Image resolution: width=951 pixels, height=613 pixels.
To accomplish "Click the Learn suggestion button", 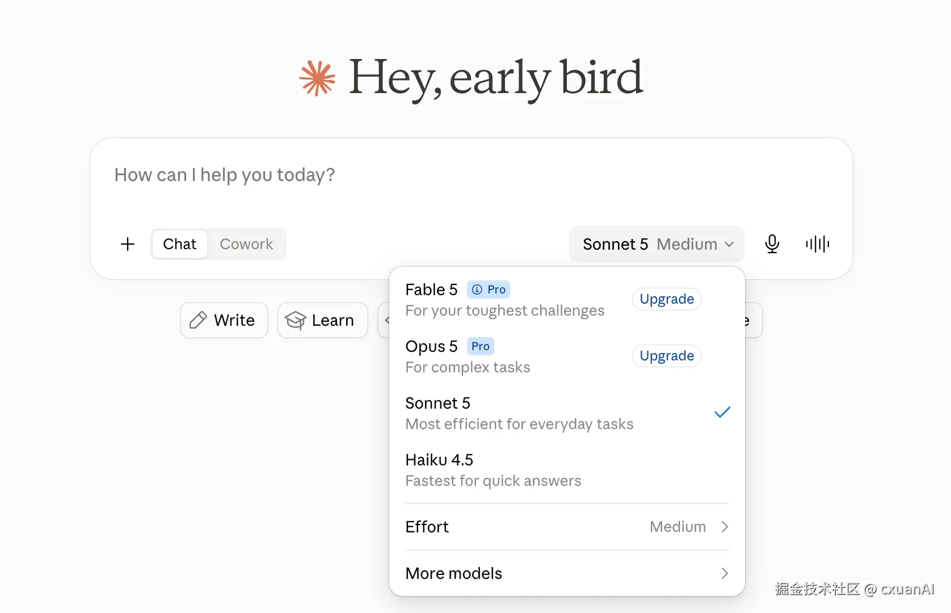I will (x=323, y=320).
